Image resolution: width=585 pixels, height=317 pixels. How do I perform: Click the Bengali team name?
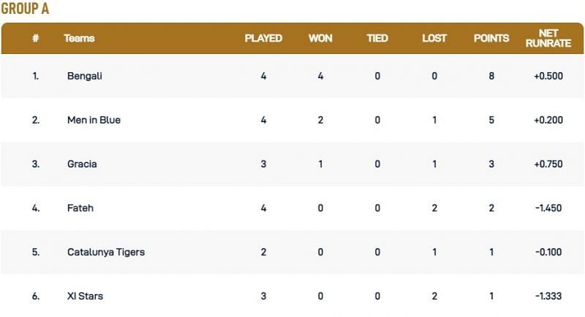84,76
